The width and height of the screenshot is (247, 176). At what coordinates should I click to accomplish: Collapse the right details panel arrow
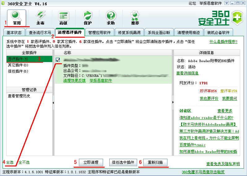tap(173, 102)
